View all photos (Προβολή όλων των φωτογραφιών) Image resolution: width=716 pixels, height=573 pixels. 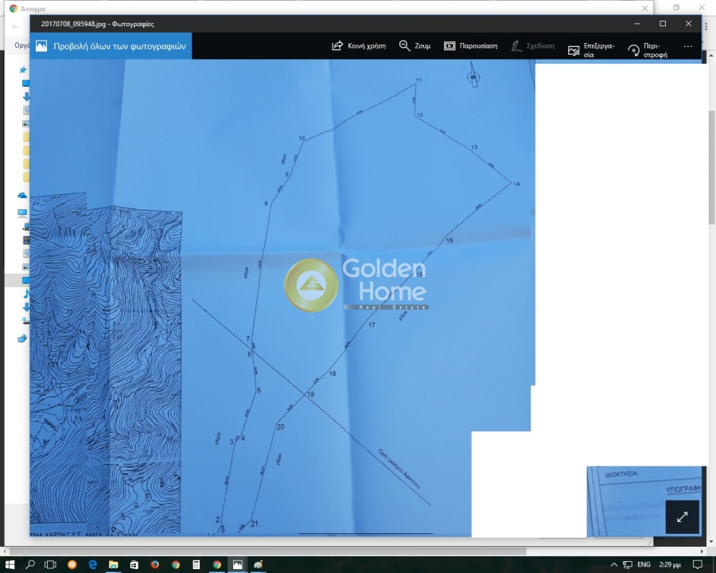(x=111, y=46)
